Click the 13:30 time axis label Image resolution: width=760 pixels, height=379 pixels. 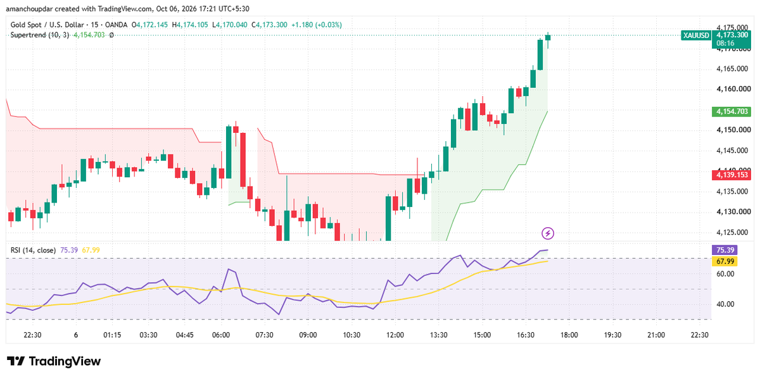[x=438, y=335]
